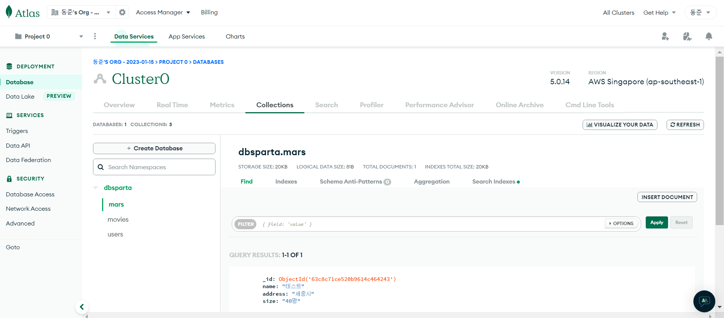Switch to the Indexes tab
Screen dimensions: 724x318
click(x=286, y=182)
